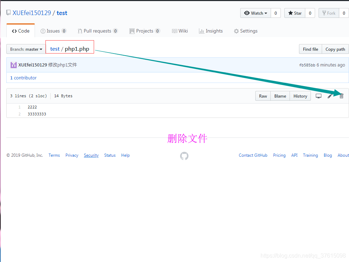The image size is (349, 262).
Task: Click the 6 minutes ago timestamp
Action: pos(331,65)
